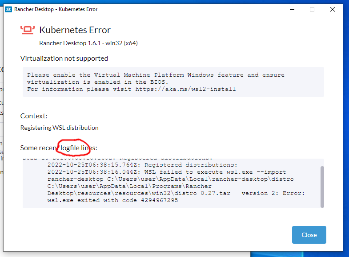Click the 'Virtualization not supported' heading

64,58
